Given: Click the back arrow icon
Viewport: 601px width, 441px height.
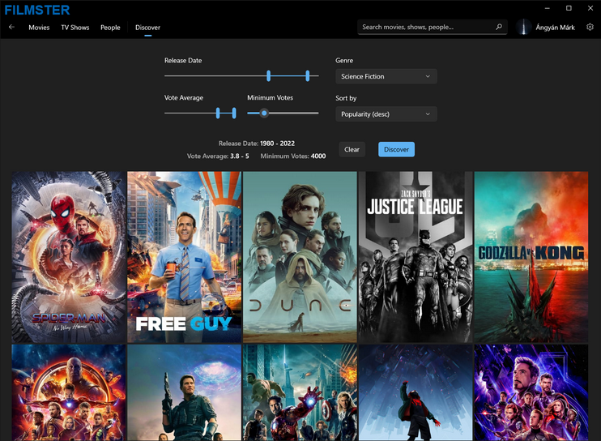Looking at the screenshot, I should (11, 27).
